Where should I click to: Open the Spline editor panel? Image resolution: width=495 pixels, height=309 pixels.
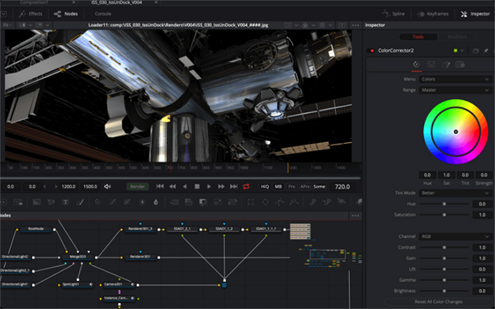(x=394, y=13)
